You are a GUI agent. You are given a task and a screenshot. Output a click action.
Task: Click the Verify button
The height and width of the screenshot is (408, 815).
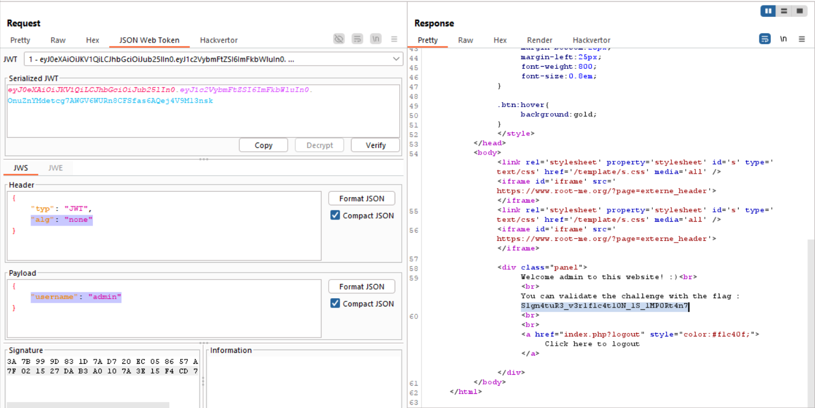click(375, 145)
